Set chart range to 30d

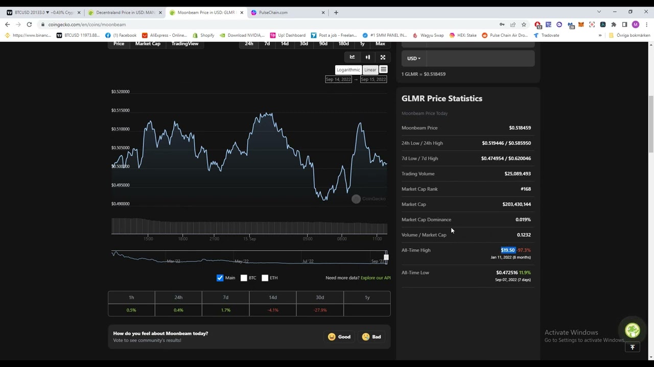303,43
